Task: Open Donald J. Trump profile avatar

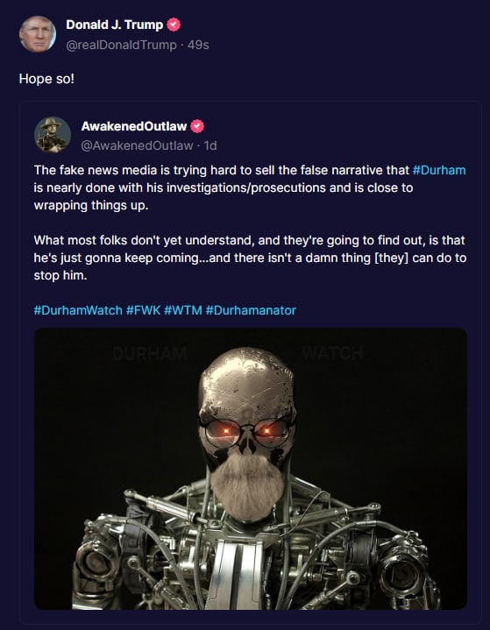Action: tap(38, 34)
